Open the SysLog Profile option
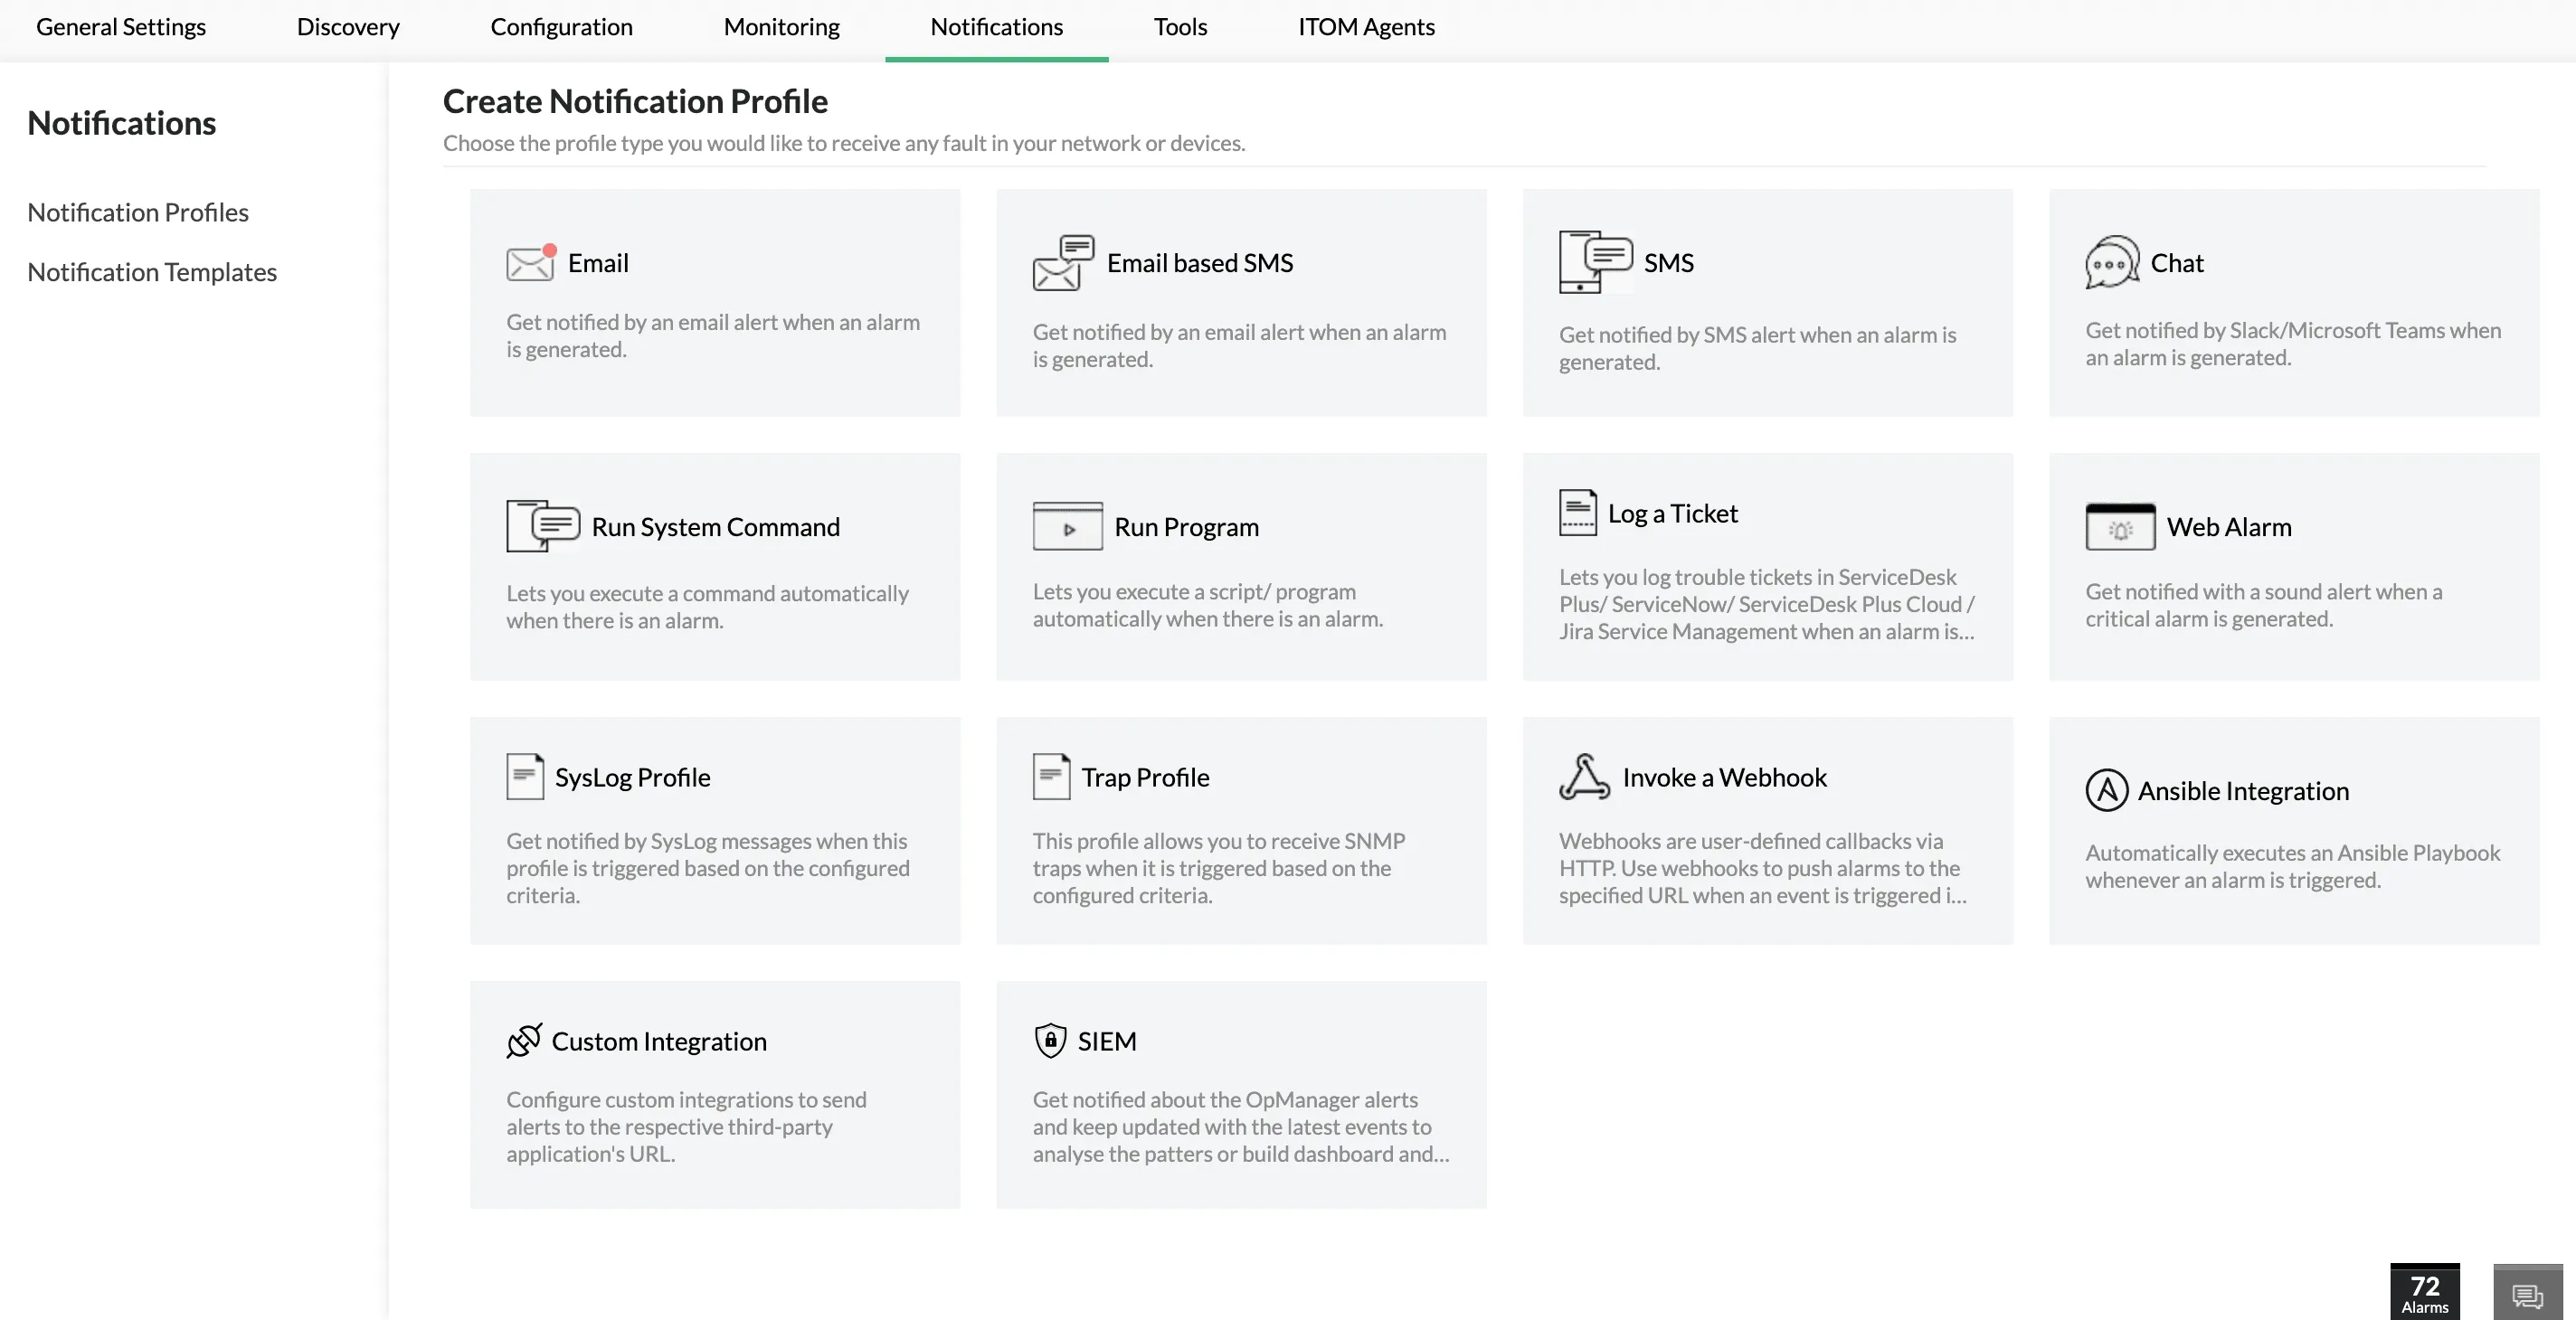Viewport: 2576px width, 1320px height. pyautogui.click(x=527, y=777)
